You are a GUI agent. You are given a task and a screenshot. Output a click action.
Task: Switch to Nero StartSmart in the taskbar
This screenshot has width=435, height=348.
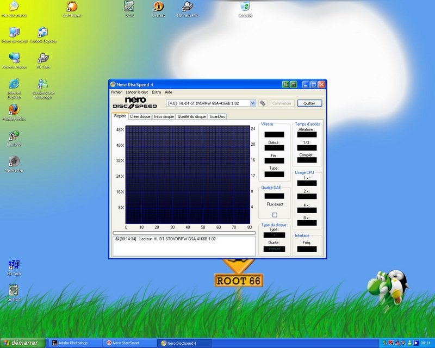click(130, 343)
